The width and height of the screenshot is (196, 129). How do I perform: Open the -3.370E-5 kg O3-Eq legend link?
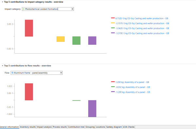click(x=142, y=33)
